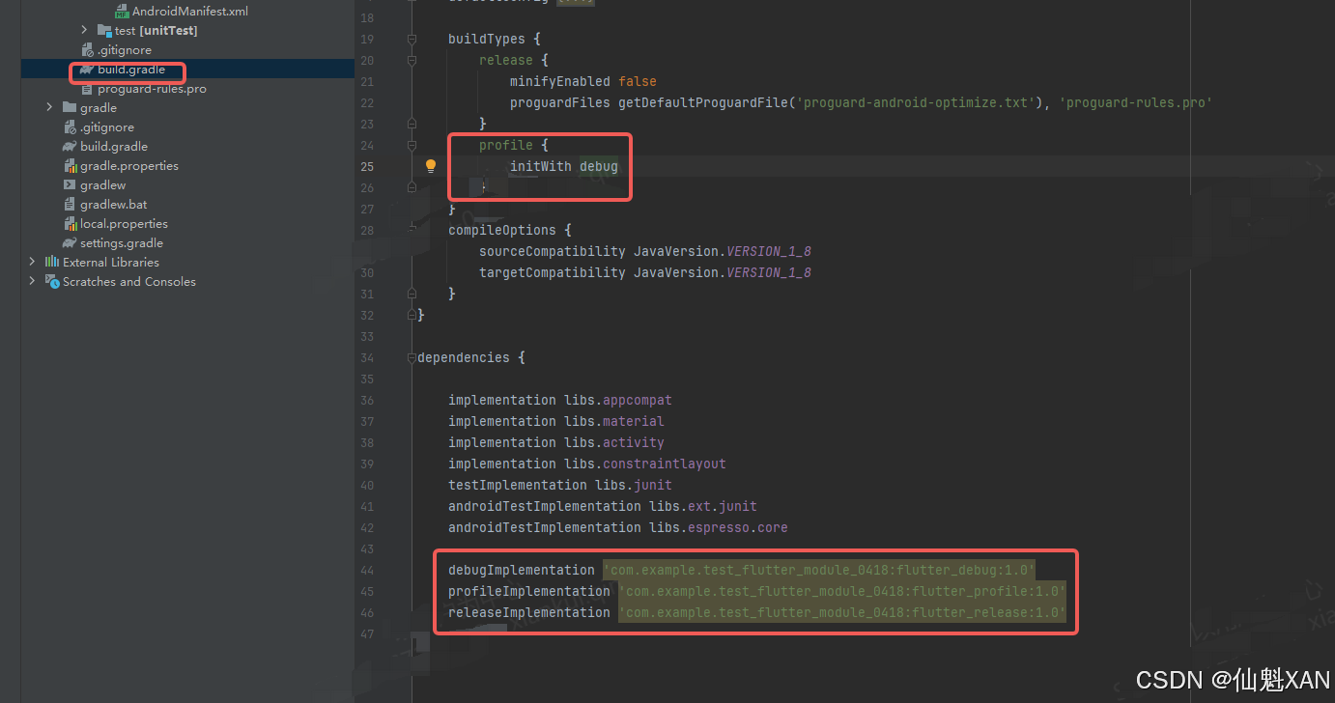This screenshot has height=703, width=1335.
Task: Click line number 25 in the gutter
Action: pos(367,166)
